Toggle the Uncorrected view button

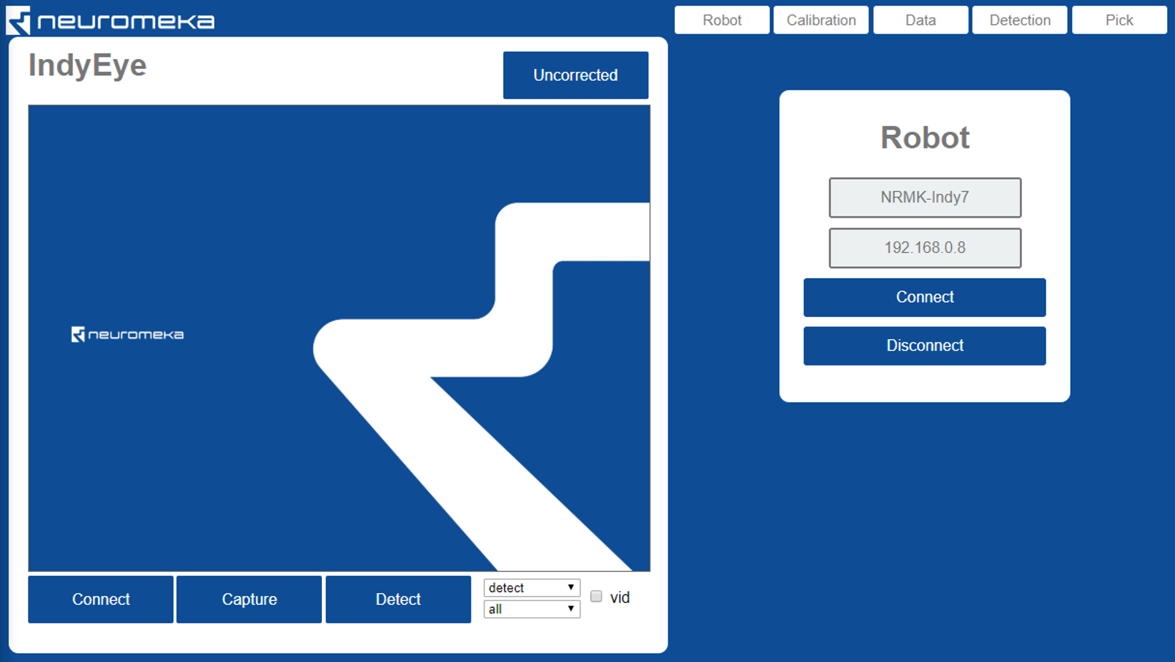576,75
